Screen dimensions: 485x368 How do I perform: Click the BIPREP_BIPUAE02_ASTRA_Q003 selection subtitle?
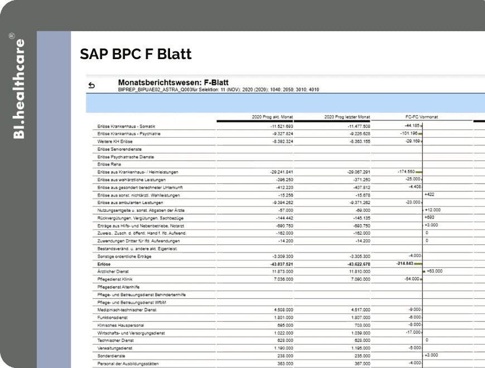[219, 90]
